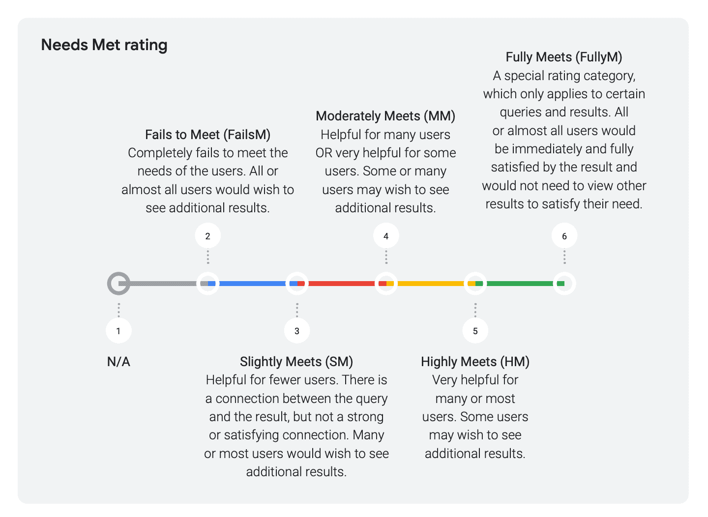Click the number 2 circle badge
Image resolution: width=708 pixels, height=517 pixels.
pos(207,236)
